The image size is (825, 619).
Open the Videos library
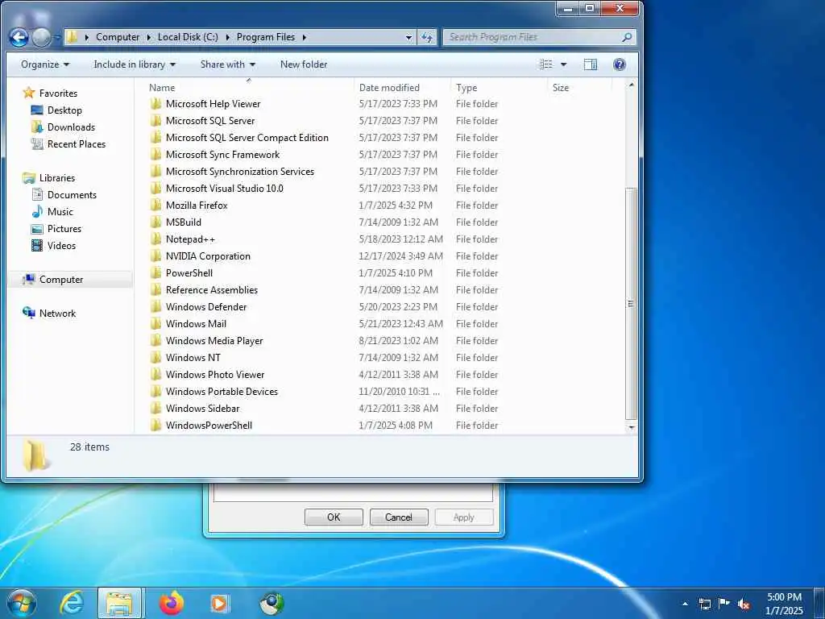(61, 245)
